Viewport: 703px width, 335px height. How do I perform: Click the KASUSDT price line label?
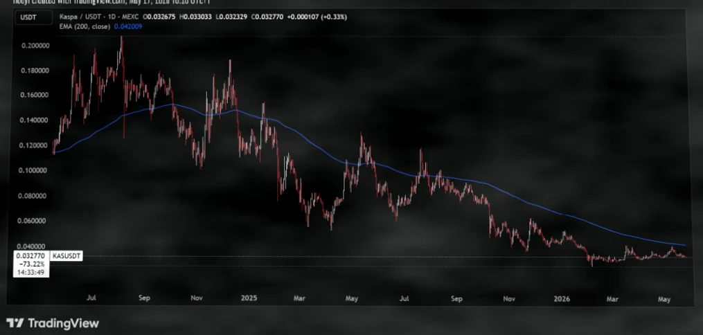(x=66, y=256)
